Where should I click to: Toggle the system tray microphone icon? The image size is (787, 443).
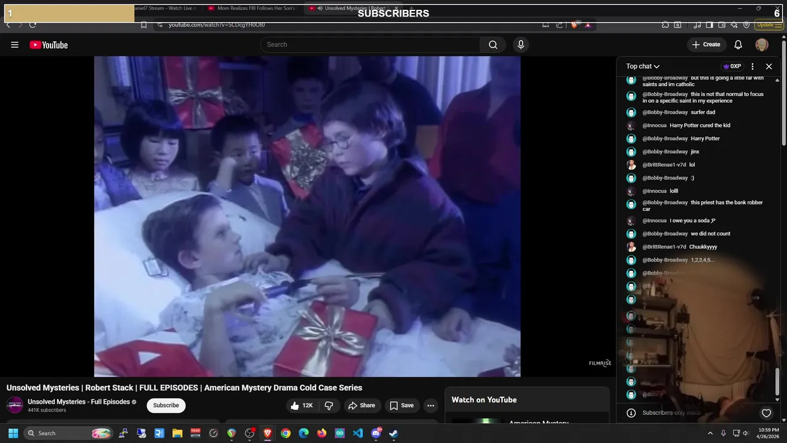click(723, 433)
